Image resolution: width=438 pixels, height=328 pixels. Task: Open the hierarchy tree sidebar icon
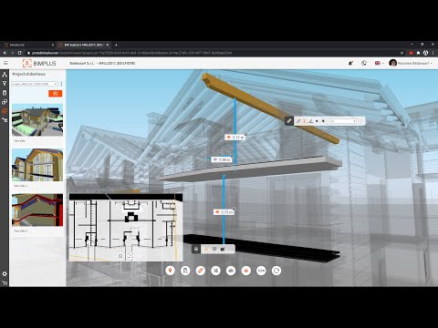[5, 120]
